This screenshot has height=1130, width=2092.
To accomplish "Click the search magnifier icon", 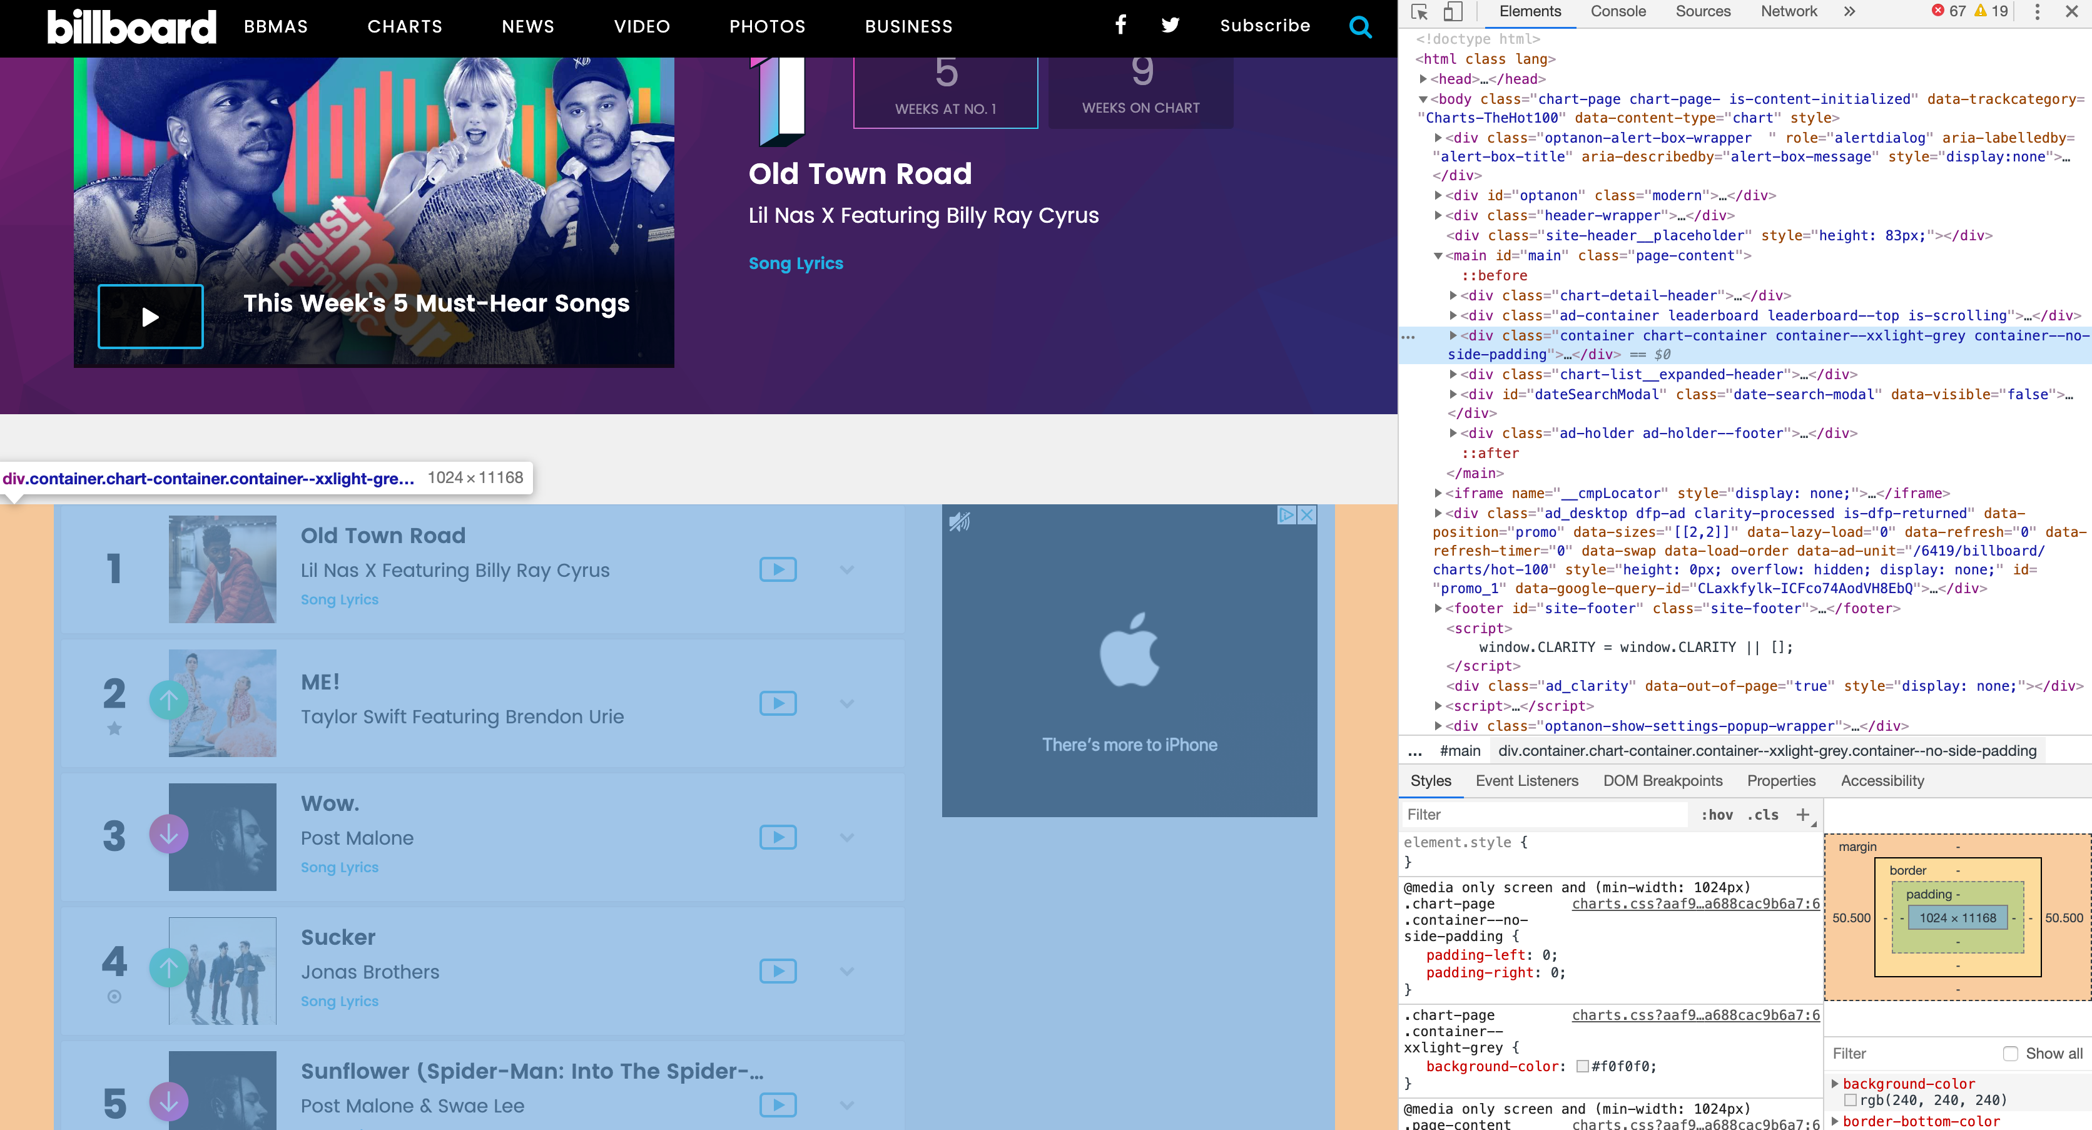I will [x=1360, y=27].
